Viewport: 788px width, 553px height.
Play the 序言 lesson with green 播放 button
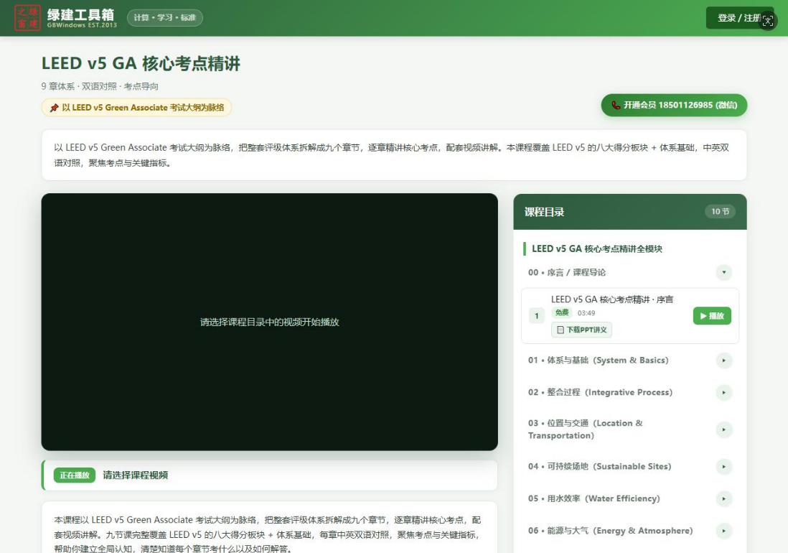click(712, 316)
